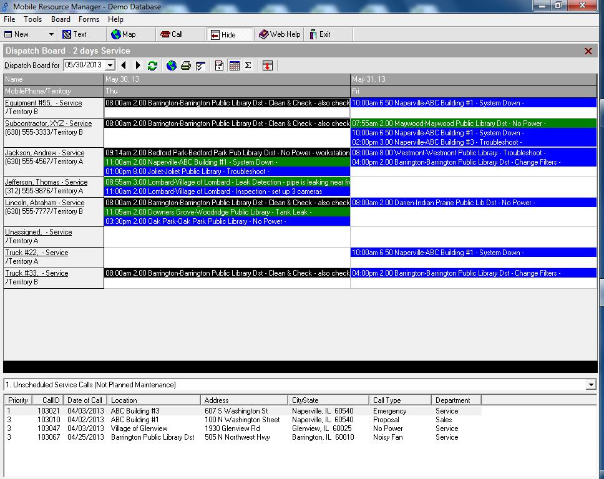
Task: Toggle the calendar grid view icon
Action: pos(234,65)
